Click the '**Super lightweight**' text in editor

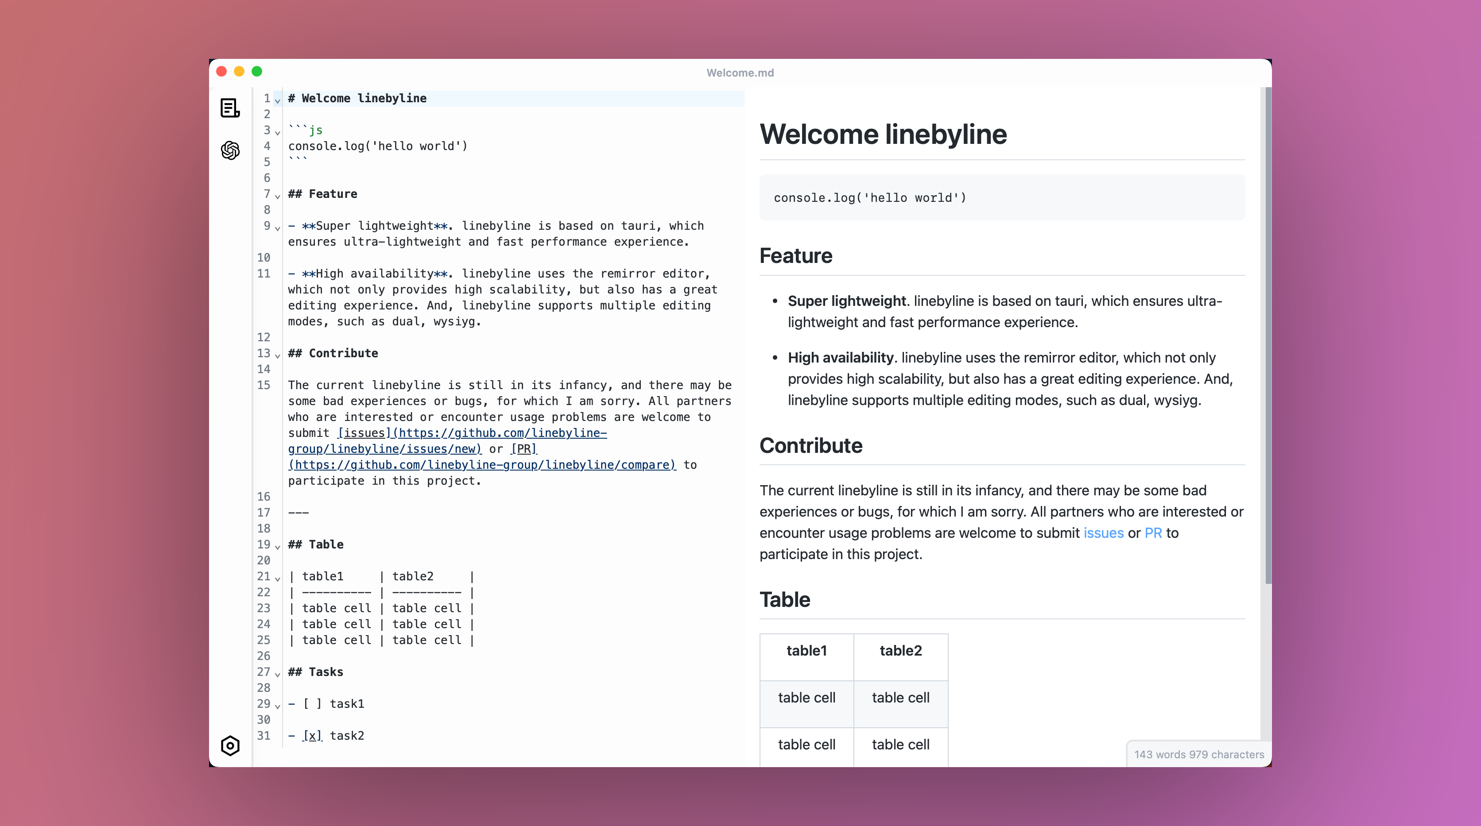(374, 226)
